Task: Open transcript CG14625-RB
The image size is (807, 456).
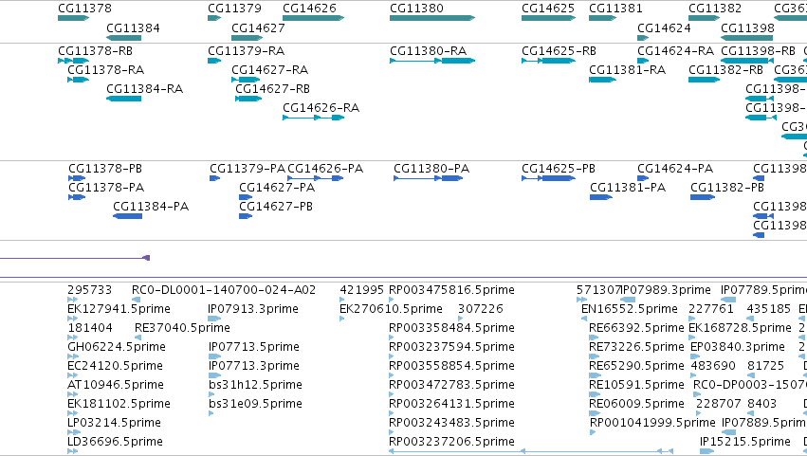Action: (559, 51)
